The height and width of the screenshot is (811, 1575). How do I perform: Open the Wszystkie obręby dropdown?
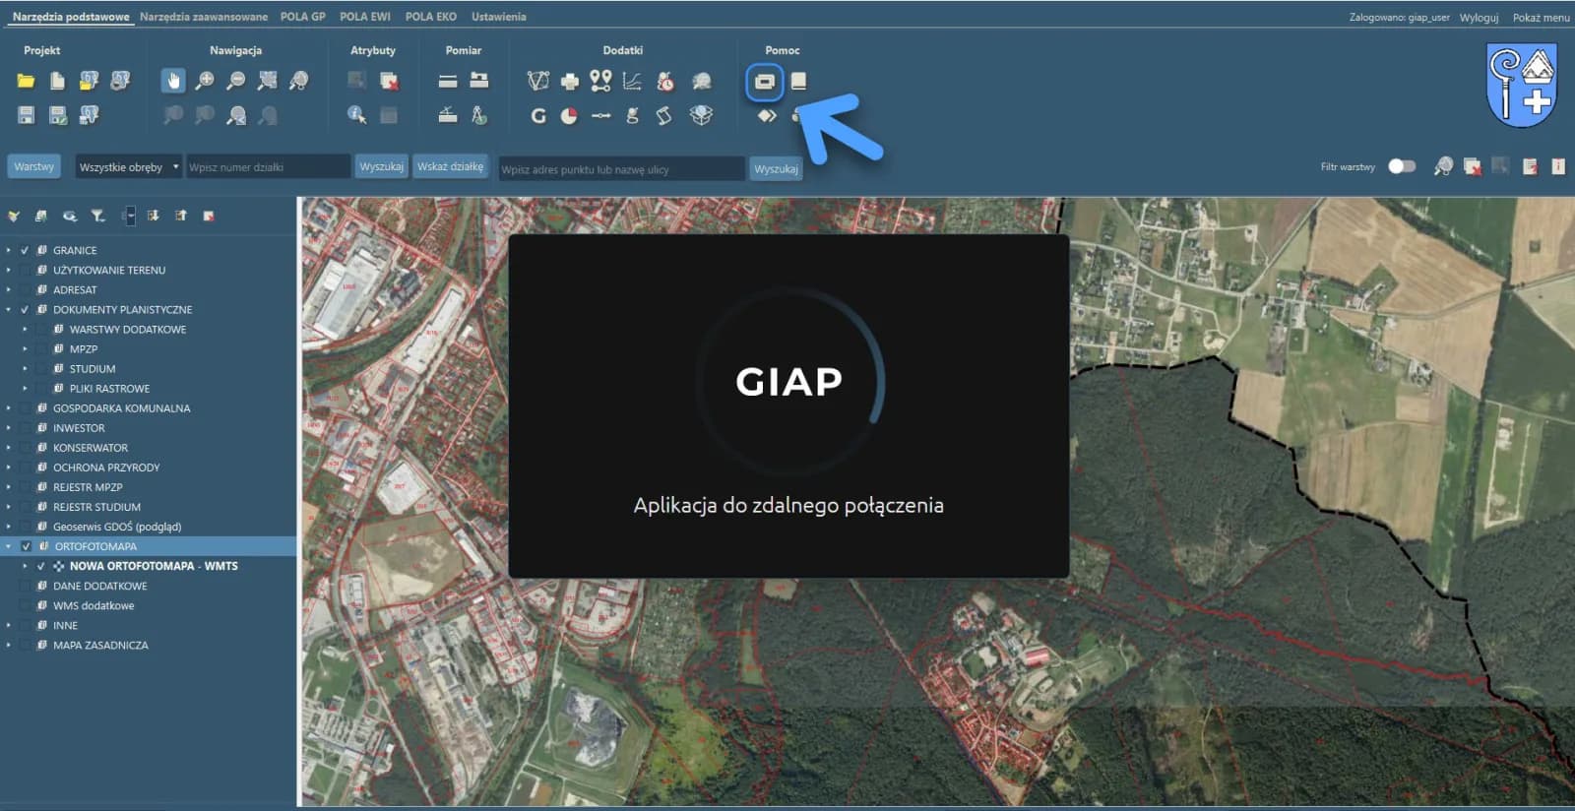pyautogui.click(x=129, y=166)
